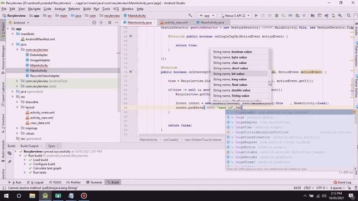Viewport: 358px width, 201px height.
Task: Open the Android project view dropdown
Action: (x=19, y=22)
